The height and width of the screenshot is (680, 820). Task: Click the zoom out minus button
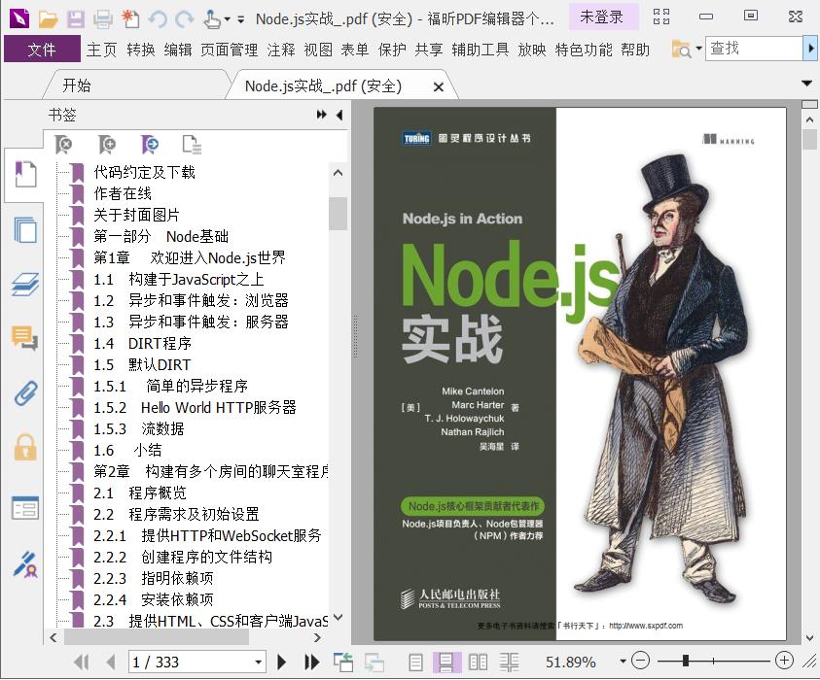[x=640, y=661]
